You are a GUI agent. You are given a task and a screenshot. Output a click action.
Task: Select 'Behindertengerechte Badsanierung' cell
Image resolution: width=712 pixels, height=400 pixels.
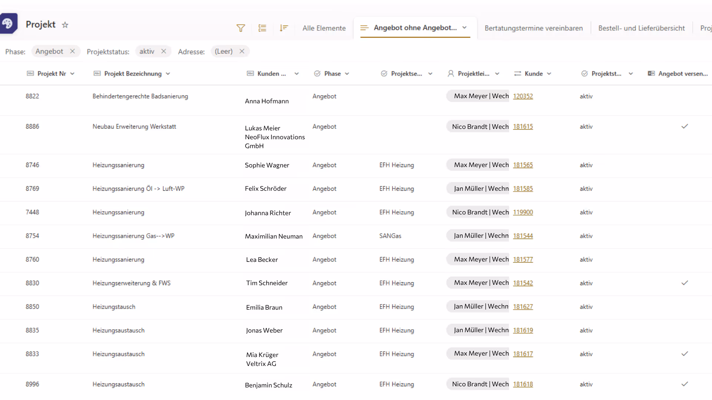(140, 96)
